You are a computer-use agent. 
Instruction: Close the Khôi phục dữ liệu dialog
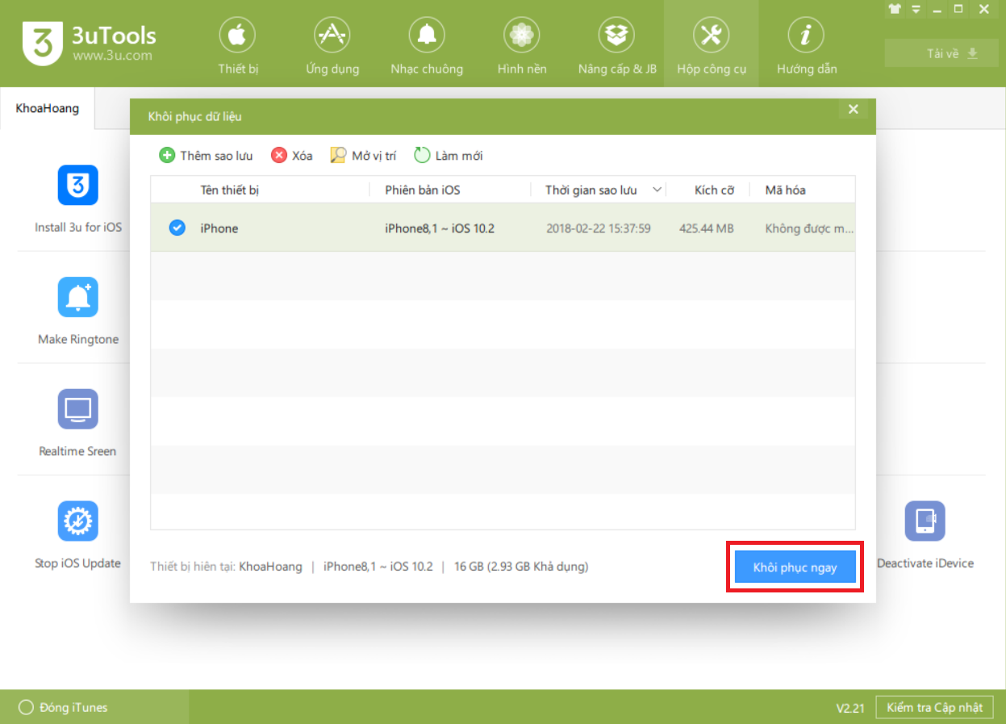[x=854, y=110]
